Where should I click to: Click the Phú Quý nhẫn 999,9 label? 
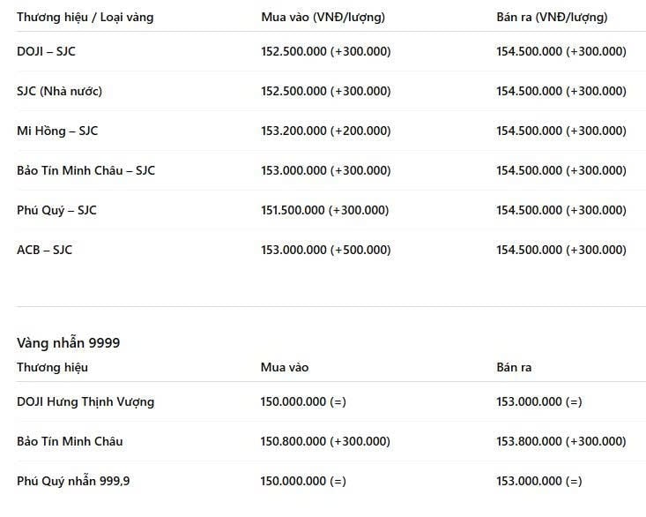pos(78,481)
